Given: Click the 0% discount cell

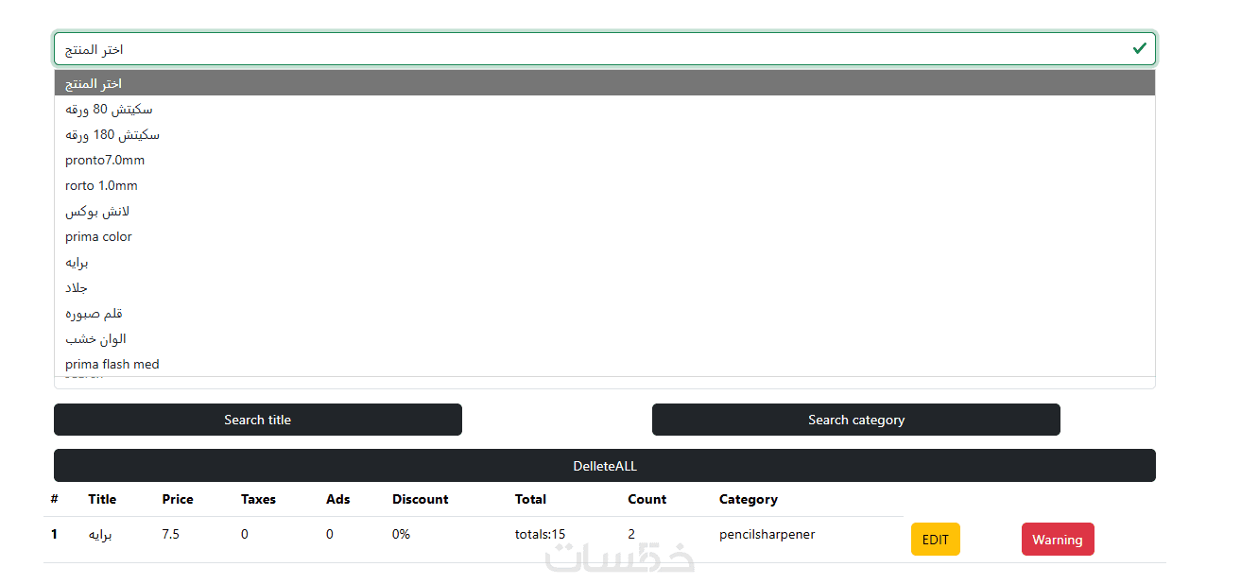Looking at the screenshot, I should coord(402,534).
